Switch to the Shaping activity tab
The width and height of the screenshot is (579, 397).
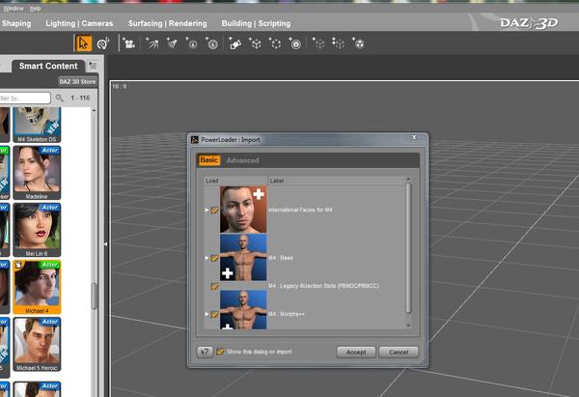(x=16, y=23)
